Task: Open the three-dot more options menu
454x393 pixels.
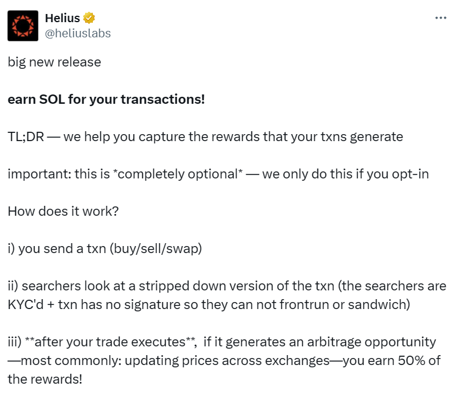Action: pyautogui.click(x=441, y=18)
